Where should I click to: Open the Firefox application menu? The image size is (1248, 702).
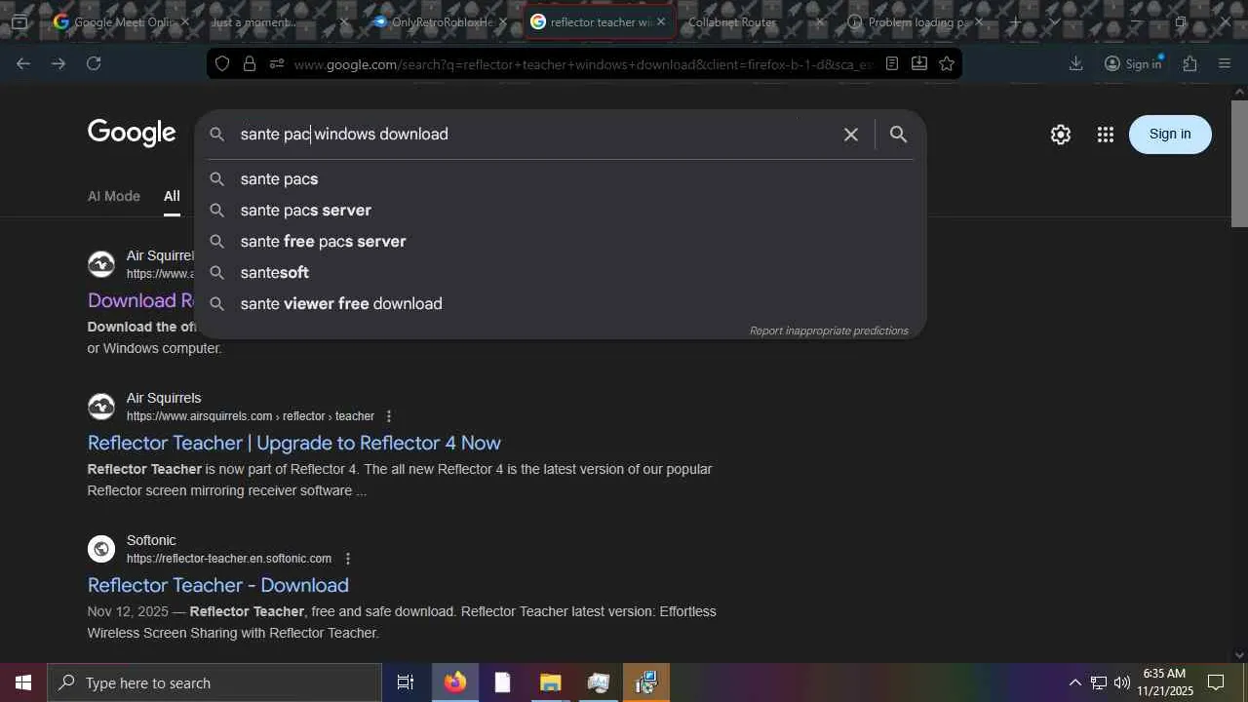1225,63
